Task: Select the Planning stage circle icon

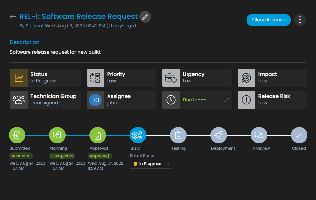Action: [x=57, y=135]
